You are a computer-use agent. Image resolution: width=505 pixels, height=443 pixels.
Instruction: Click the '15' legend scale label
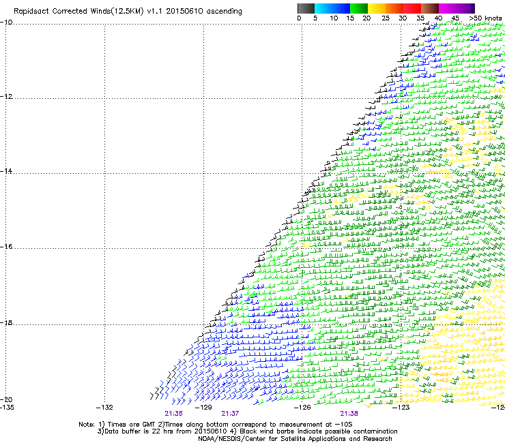pyautogui.click(x=350, y=18)
